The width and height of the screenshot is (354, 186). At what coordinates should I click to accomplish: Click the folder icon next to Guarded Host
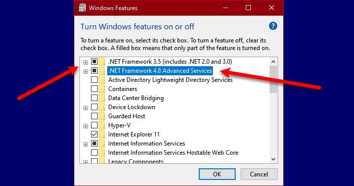coord(102,116)
